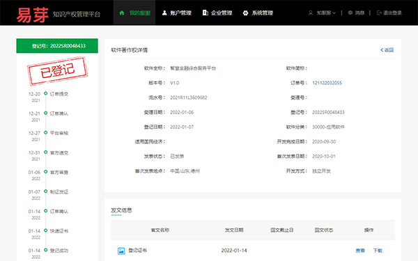Go back using the 返回 chevron link
418x261 pixels.
[387, 50]
